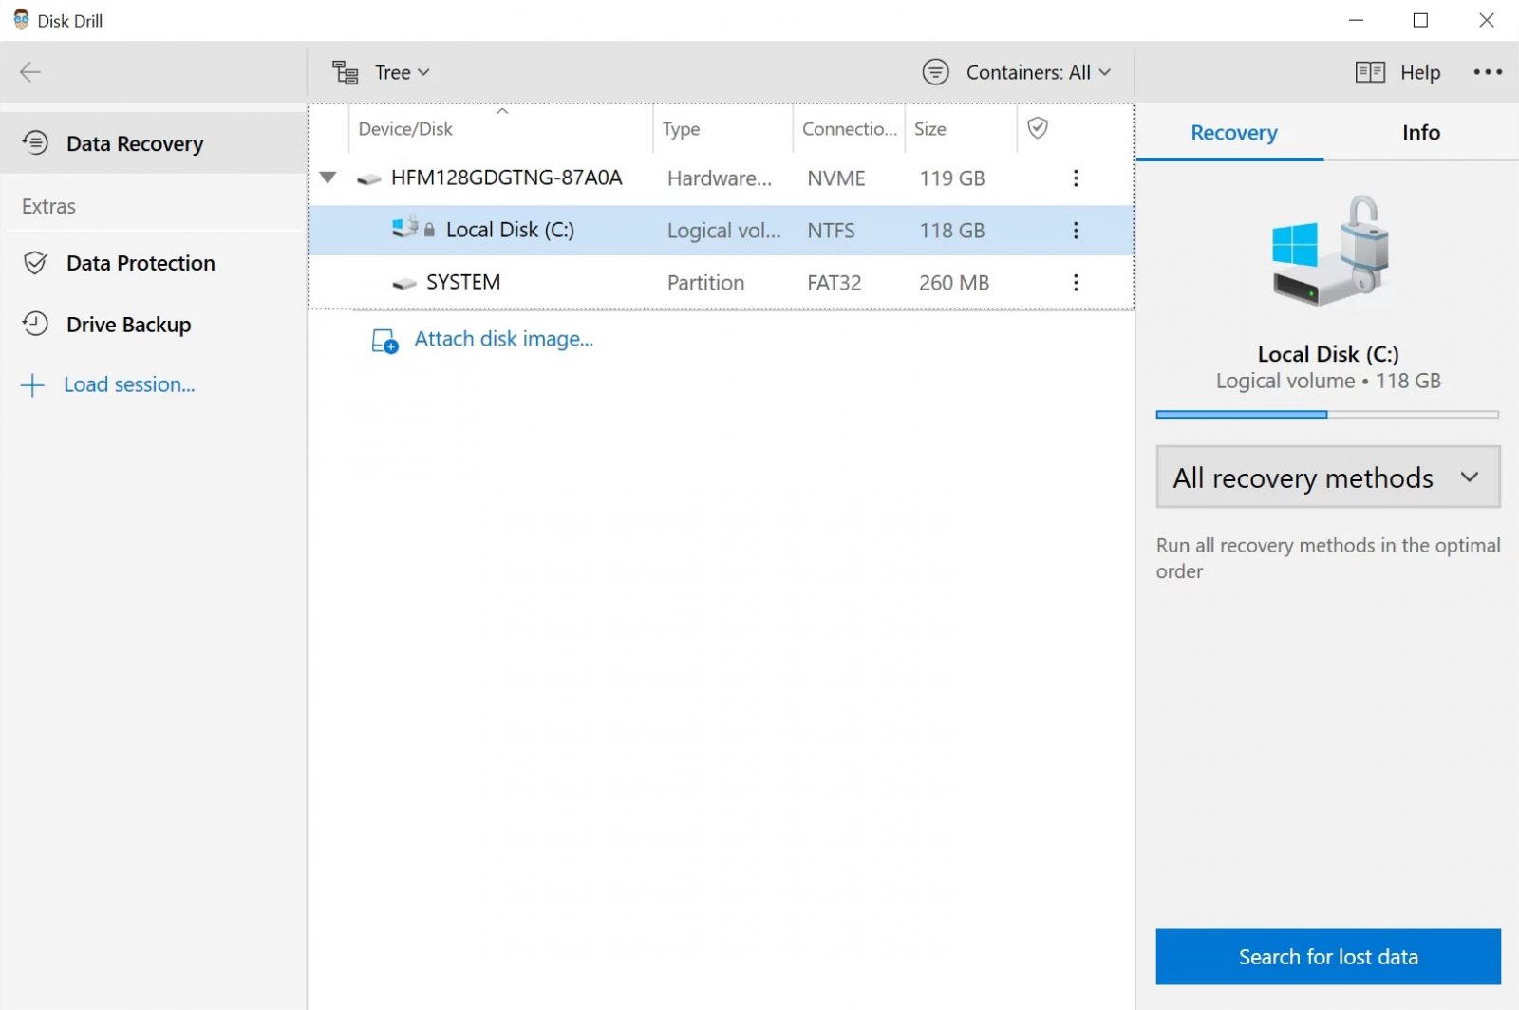This screenshot has width=1519, height=1010.
Task: Open the three-dot more options menu
Action: click(1487, 72)
